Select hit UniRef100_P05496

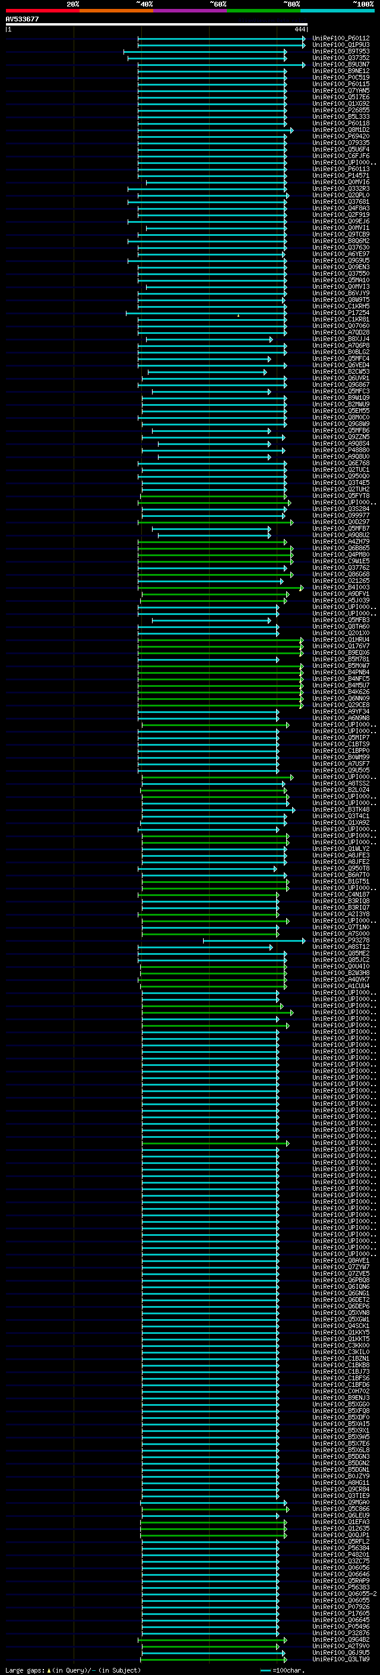341,1626
